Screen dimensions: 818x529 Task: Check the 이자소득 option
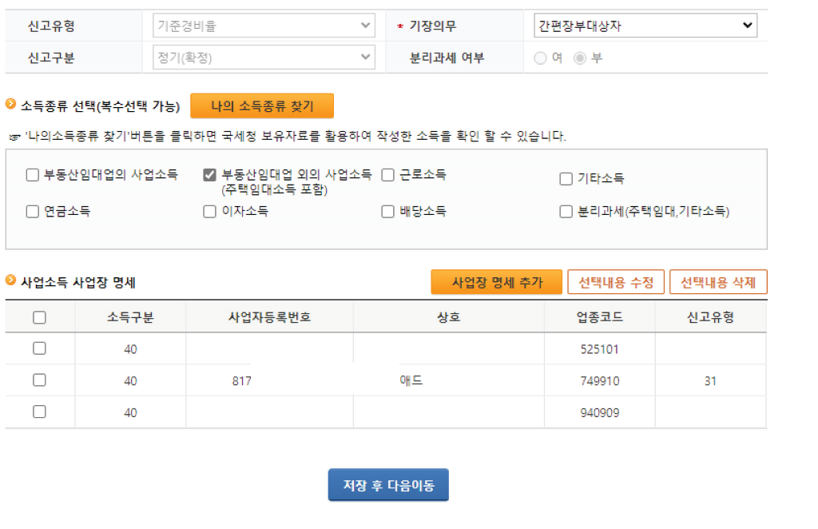(210, 212)
